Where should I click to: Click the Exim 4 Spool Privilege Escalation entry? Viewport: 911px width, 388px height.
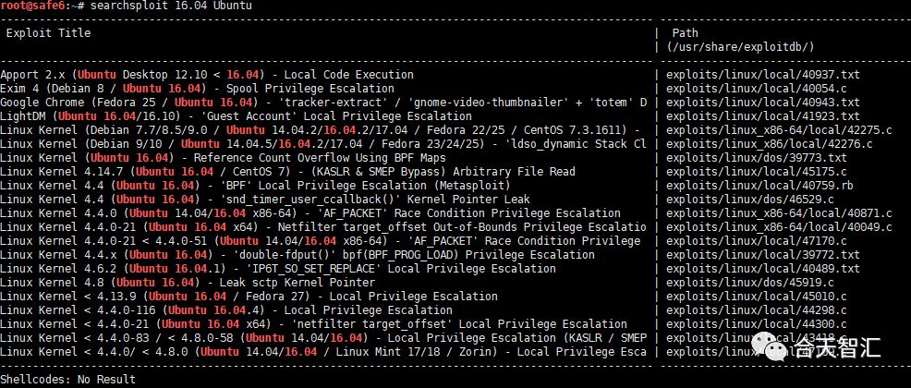click(197, 89)
